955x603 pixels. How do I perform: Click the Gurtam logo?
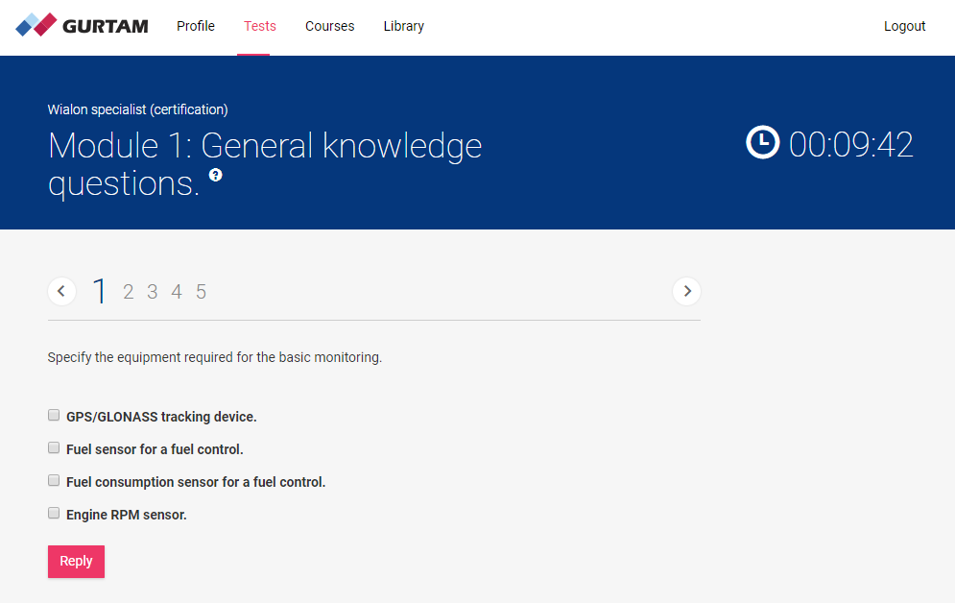[82, 26]
